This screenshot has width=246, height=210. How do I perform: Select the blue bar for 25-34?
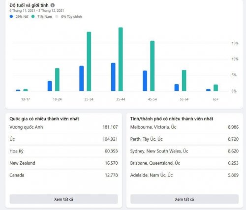[x=82, y=78]
